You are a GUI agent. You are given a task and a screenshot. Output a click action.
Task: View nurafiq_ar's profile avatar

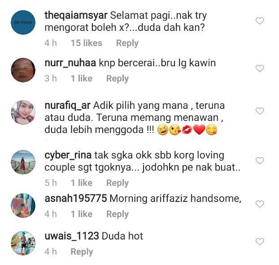tap(23, 112)
